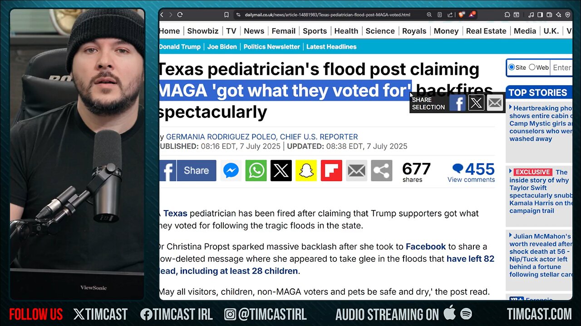
Task: Click the music note toolbar icon
Action: (x=531, y=14)
